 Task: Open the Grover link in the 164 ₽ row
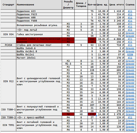130,102
